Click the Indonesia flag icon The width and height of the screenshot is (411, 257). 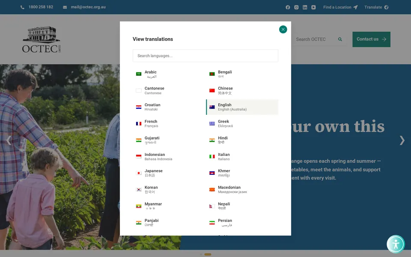[139, 157]
